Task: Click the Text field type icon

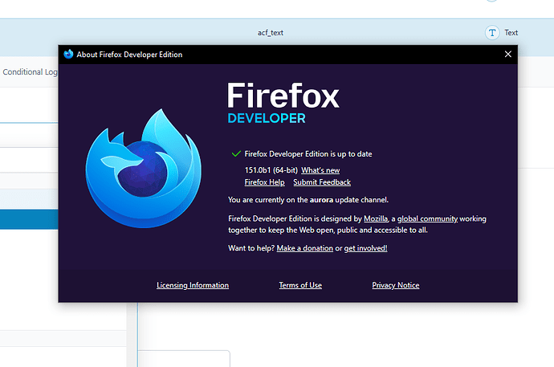Action: pos(492,33)
